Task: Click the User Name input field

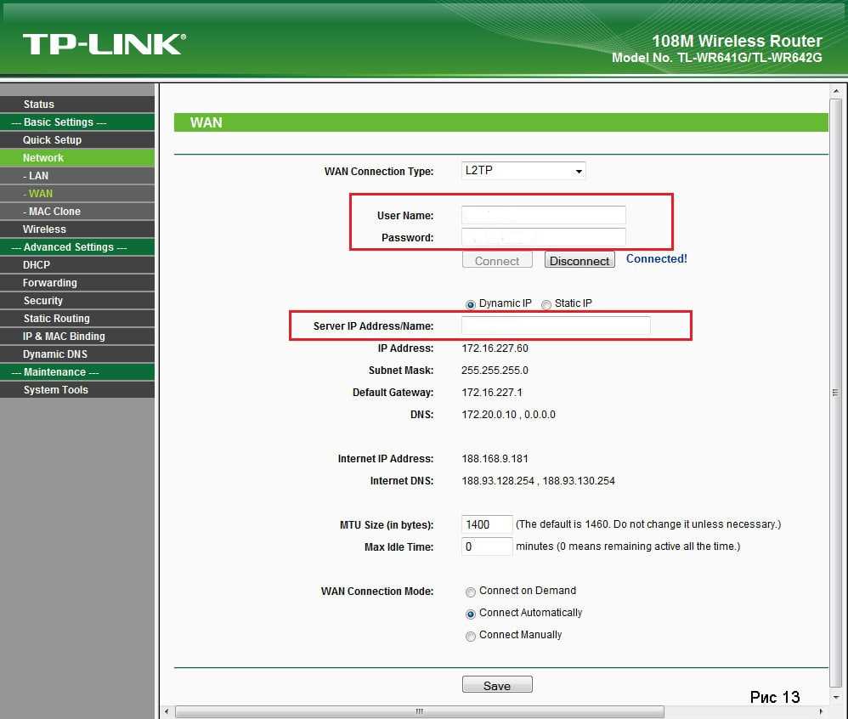Action: click(544, 215)
